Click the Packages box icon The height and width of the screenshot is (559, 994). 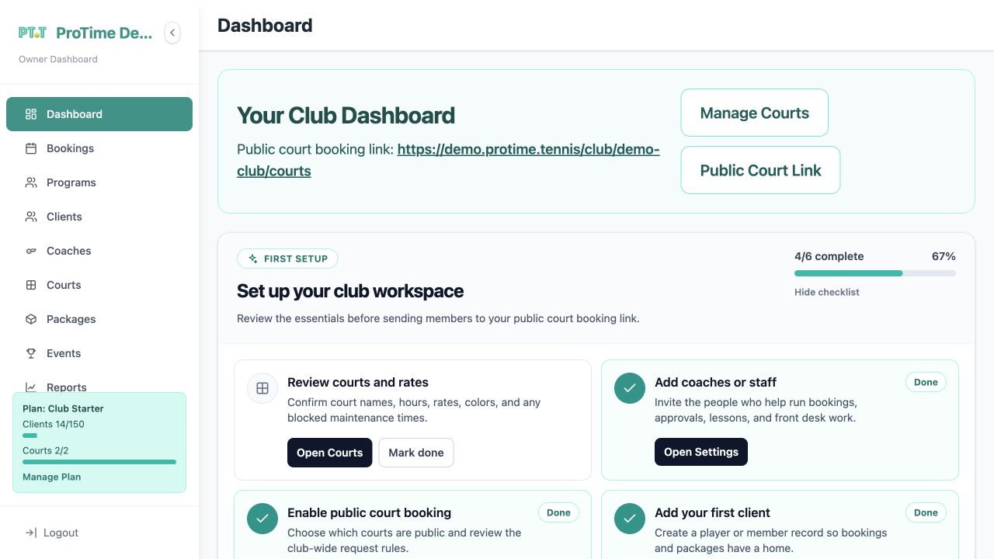31,319
